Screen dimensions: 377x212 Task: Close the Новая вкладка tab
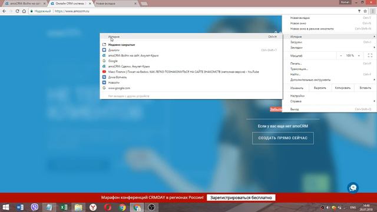pyautogui.click(x=135, y=4)
